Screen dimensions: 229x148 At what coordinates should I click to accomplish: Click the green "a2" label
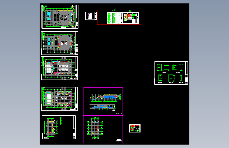click(114, 9)
